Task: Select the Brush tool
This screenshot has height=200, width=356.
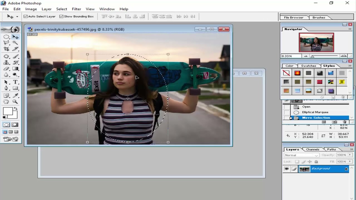Action: [15, 57]
